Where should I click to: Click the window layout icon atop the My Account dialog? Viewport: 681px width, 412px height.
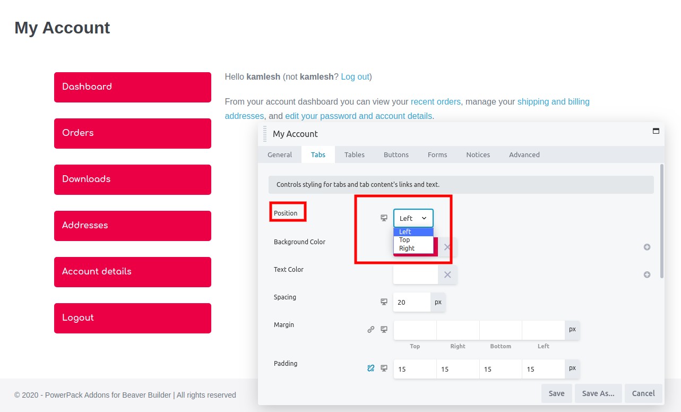pos(656,130)
